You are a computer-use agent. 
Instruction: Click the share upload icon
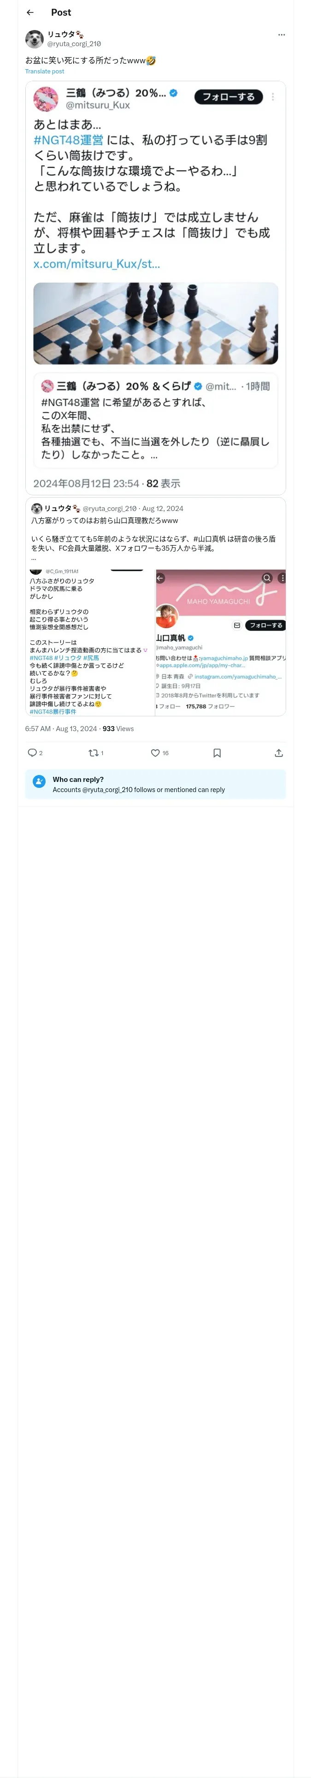click(279, 752)
